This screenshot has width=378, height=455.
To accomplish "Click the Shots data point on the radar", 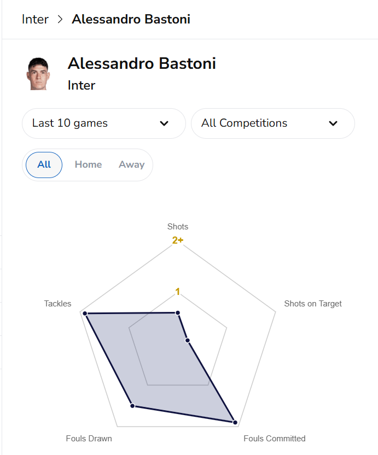I will pyautogui.click(x=177, y=313).
